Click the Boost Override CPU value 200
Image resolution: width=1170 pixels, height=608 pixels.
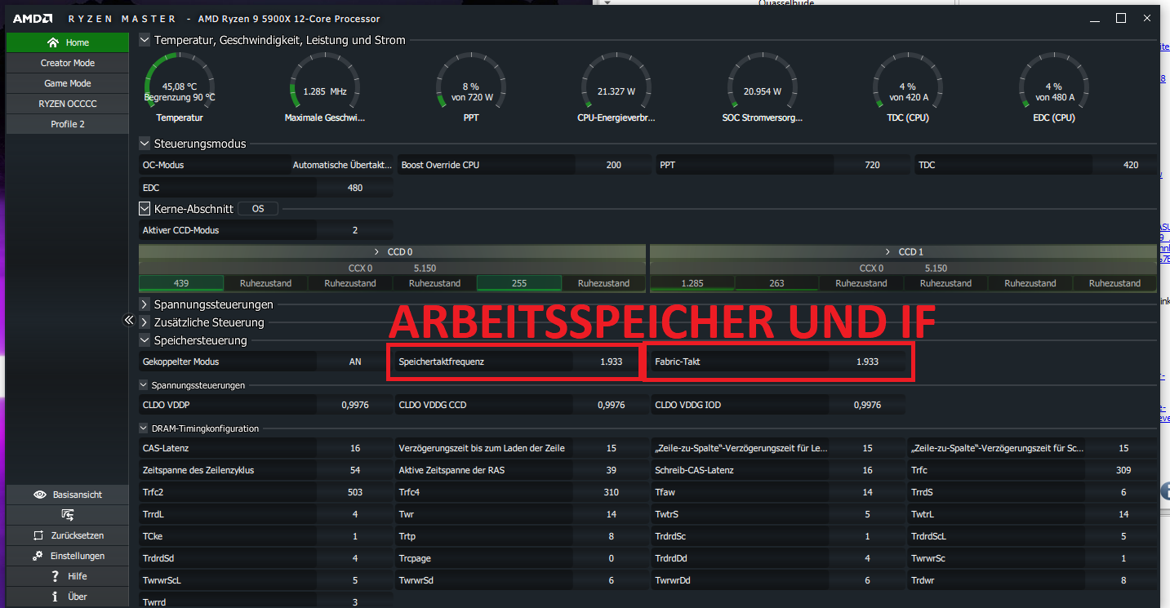click(614, 165)
